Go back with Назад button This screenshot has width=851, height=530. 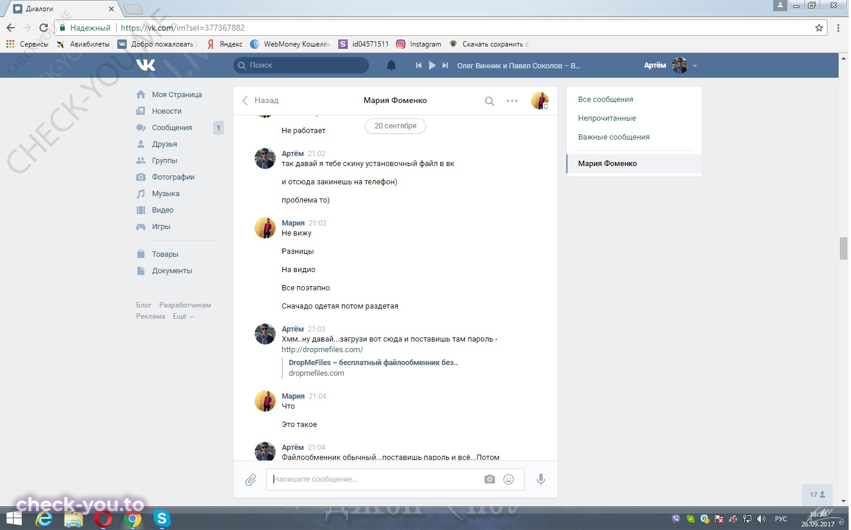coord(260,101)
